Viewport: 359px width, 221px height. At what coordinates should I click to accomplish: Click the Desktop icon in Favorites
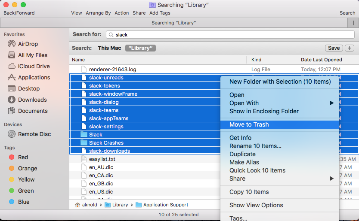(x=12, y=88)
